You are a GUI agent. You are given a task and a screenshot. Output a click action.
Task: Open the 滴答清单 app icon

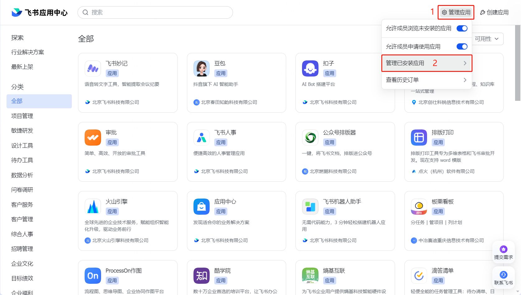tap(419, 276)
